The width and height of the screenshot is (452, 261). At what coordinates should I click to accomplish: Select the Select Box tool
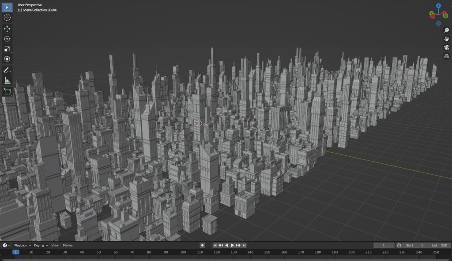click(x=7, y=7)
